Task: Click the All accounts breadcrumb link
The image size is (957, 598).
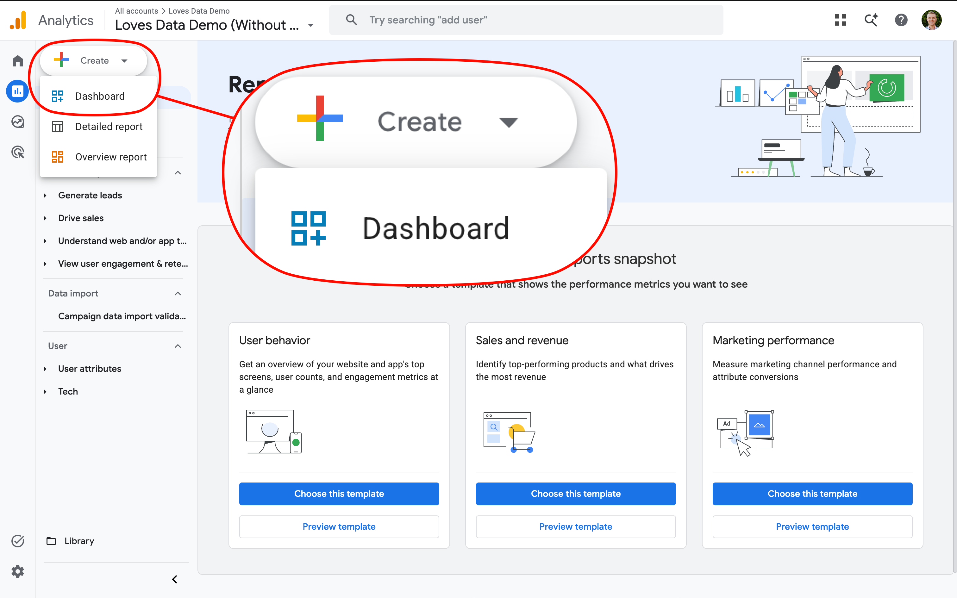Action: pyautogui.click(x=136, y=11)
